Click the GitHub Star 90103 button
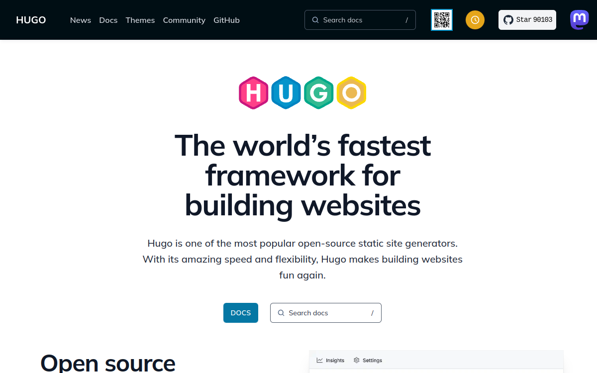This screenshot has width=597, height=373. (x=527, y=20)
